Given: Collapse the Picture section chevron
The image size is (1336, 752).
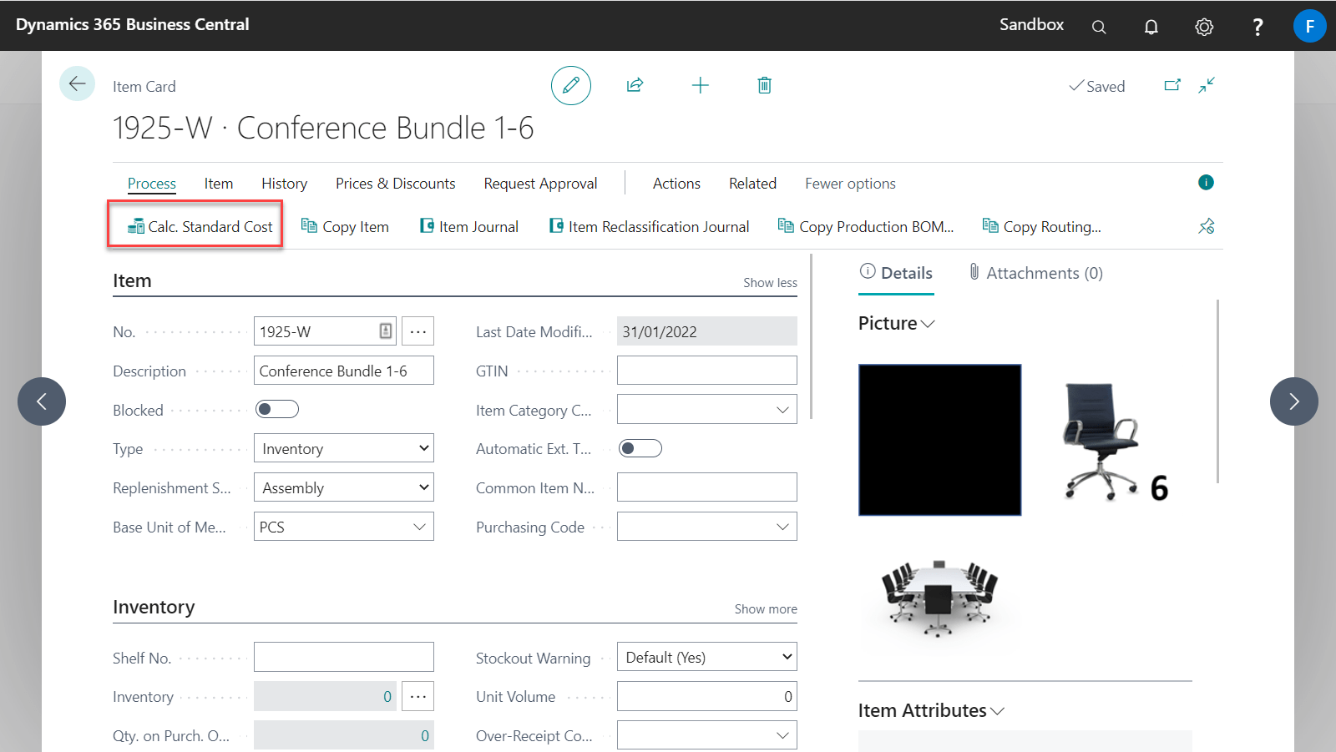Looking at the screenshot, I should [x=928, y=324].
